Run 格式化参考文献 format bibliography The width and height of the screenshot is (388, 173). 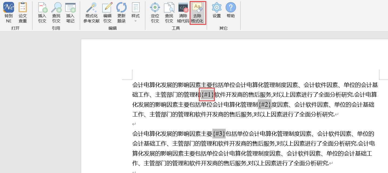pyautogui.click(x=91, y=13)
